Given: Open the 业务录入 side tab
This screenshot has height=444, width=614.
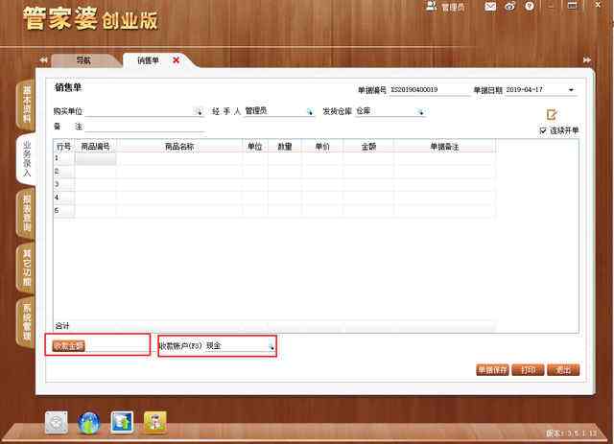Looking at the screenshot, I should pyautogui.click(x=26, y=159).
